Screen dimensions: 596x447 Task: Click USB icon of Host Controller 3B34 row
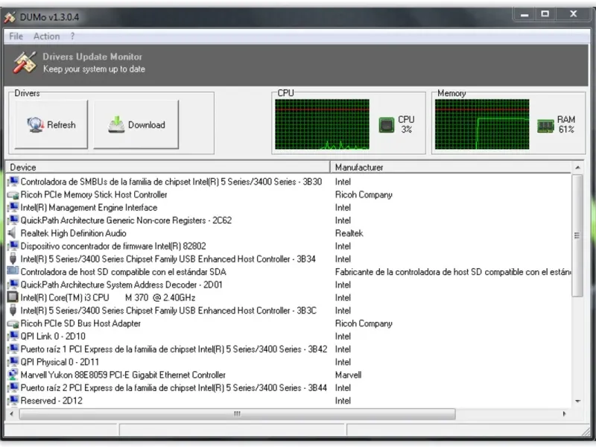tap(13, 259)
